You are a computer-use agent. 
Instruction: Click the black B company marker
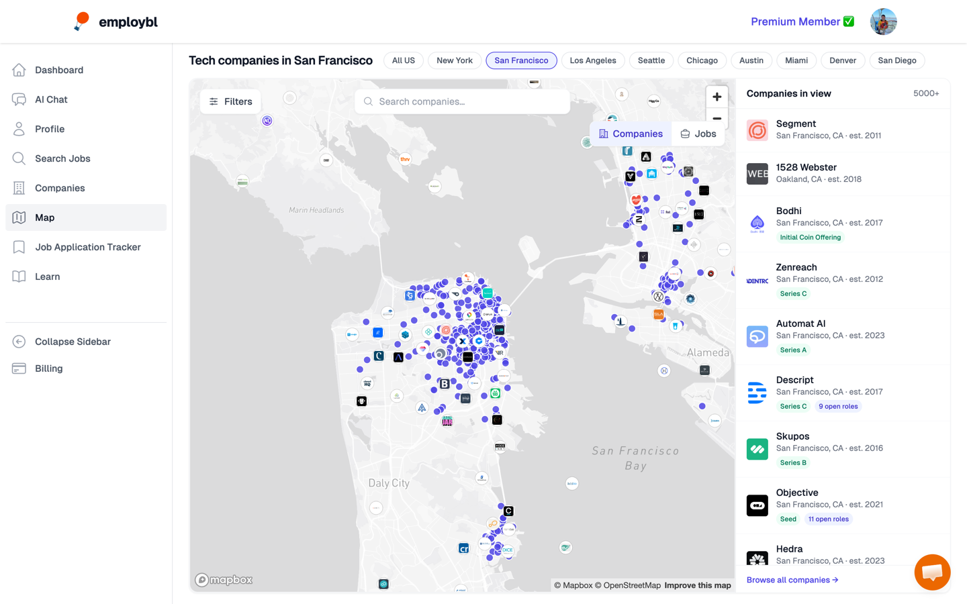click(445, 384)
